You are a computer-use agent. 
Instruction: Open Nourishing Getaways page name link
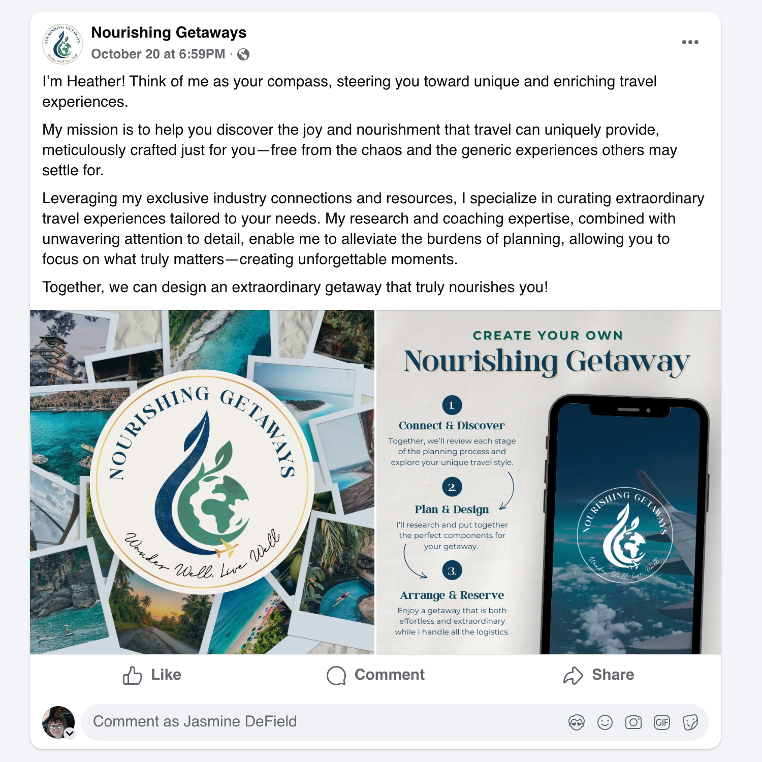coord(169,33)
